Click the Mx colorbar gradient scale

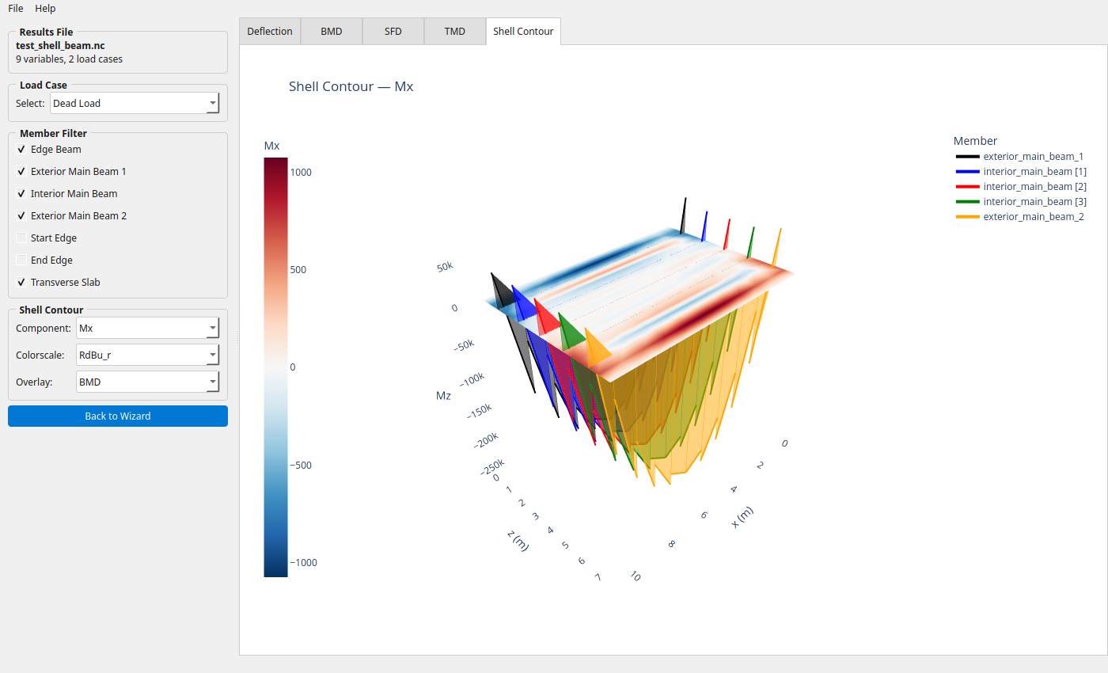[x=275, y=367]
